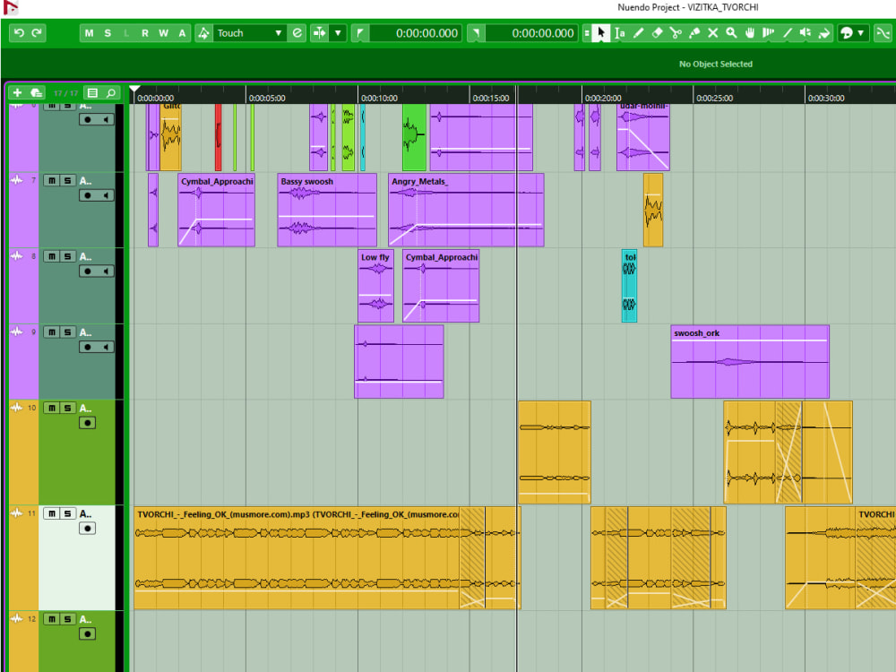
Task: Select the 'swoosh_ork' audio clip
Action: coord(750,362)
